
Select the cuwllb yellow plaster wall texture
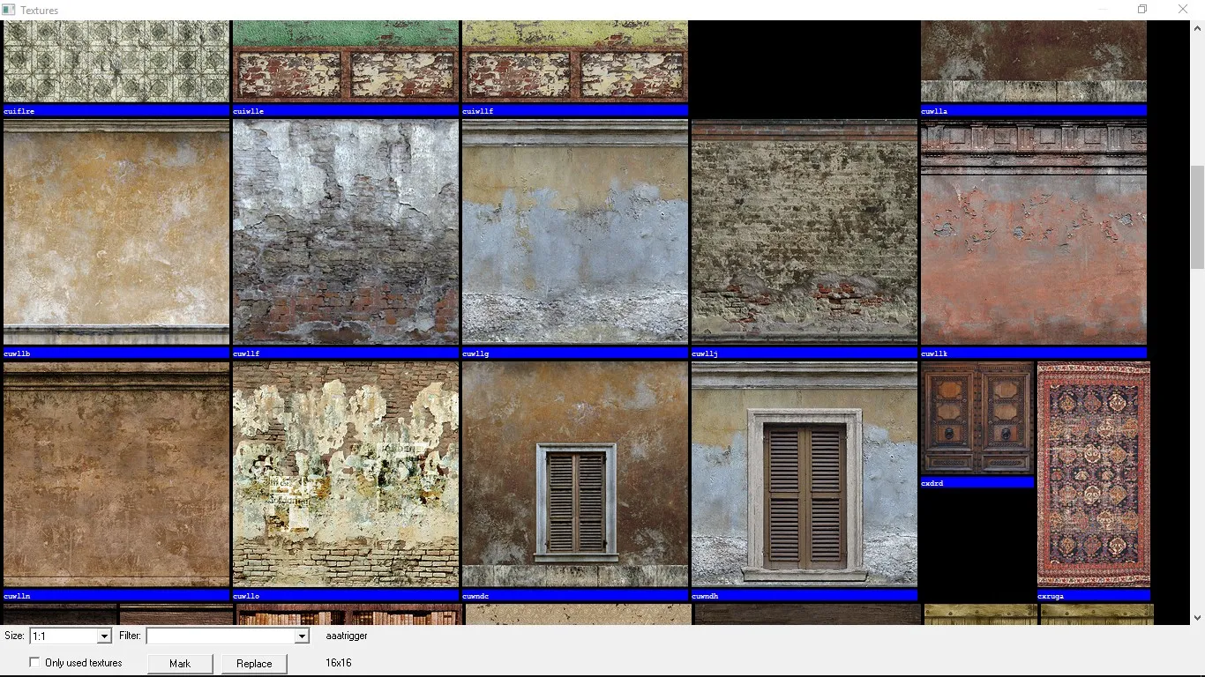coord(116,233)
